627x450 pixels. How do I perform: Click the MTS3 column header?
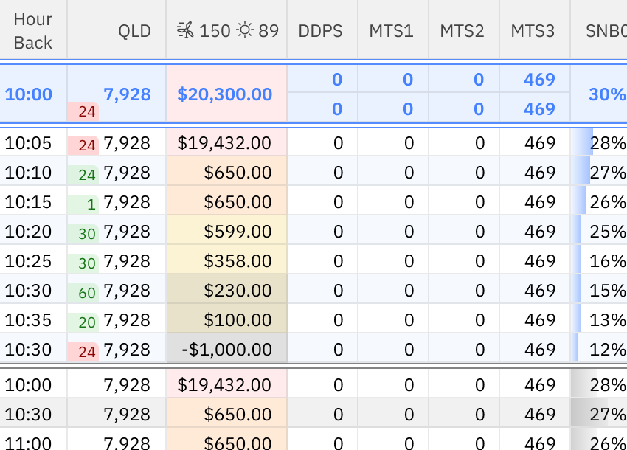point(533,31)
